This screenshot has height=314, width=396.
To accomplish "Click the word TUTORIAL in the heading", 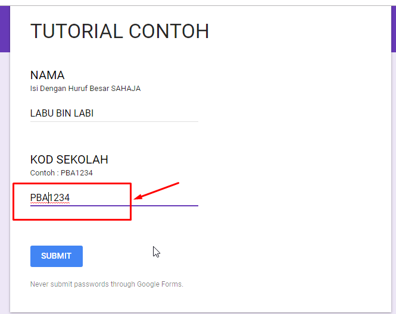I will 74,31.
